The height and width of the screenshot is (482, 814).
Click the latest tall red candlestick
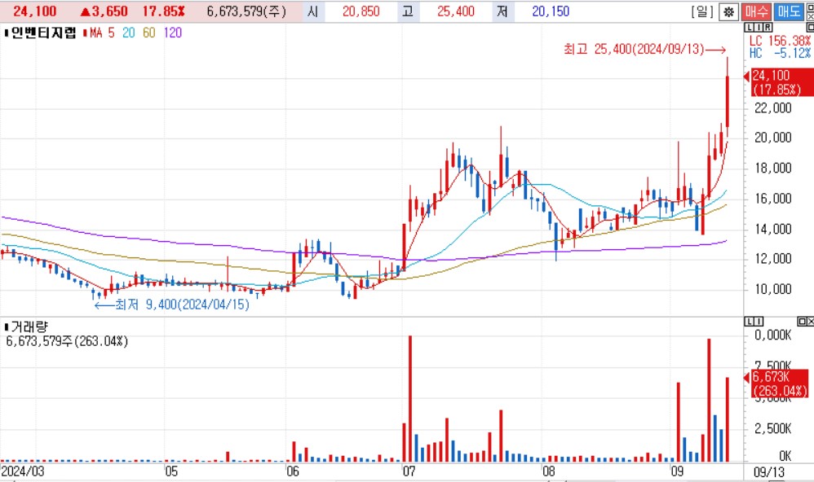point(728,101)
